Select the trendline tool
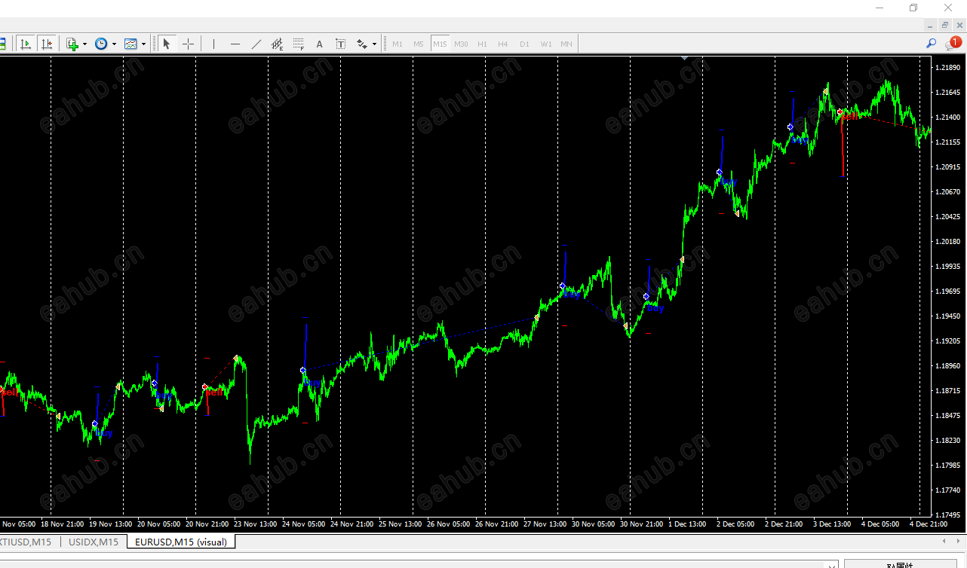967x568 pixels. click(x=256, y=44)
